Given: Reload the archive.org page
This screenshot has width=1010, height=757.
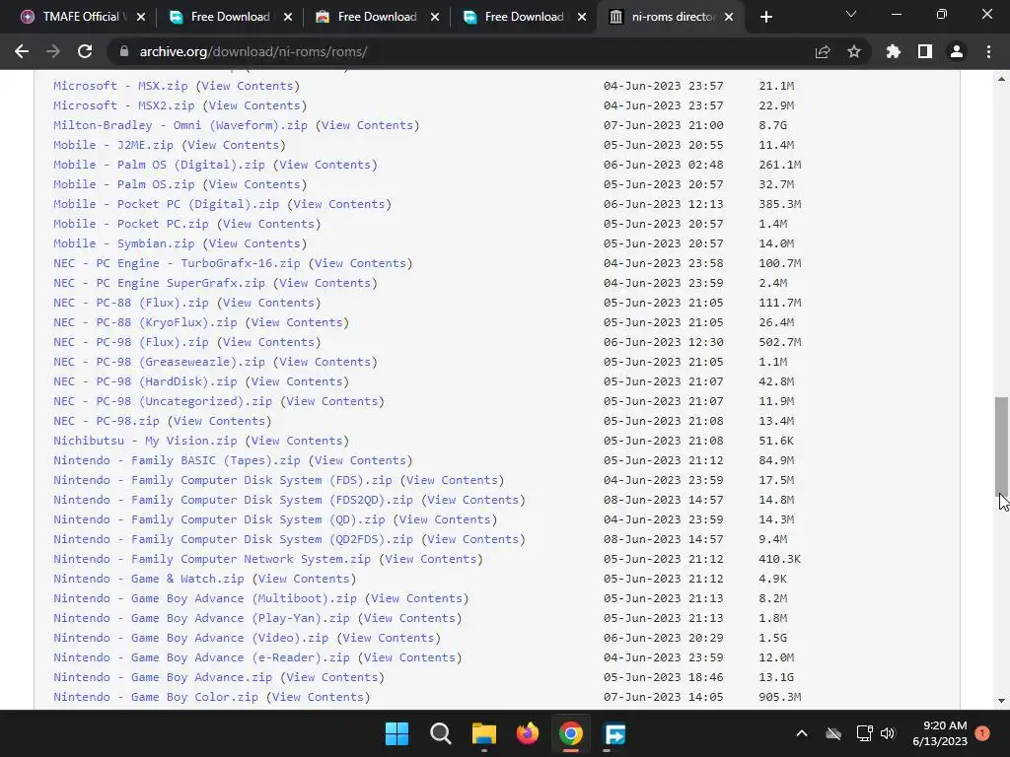Looking at the screenshot, I should point(85,51).
